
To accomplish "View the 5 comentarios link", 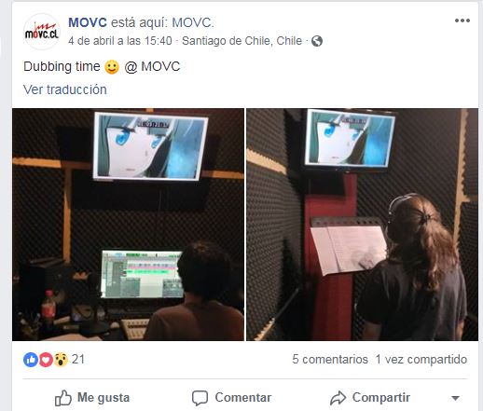I will 330,360.
